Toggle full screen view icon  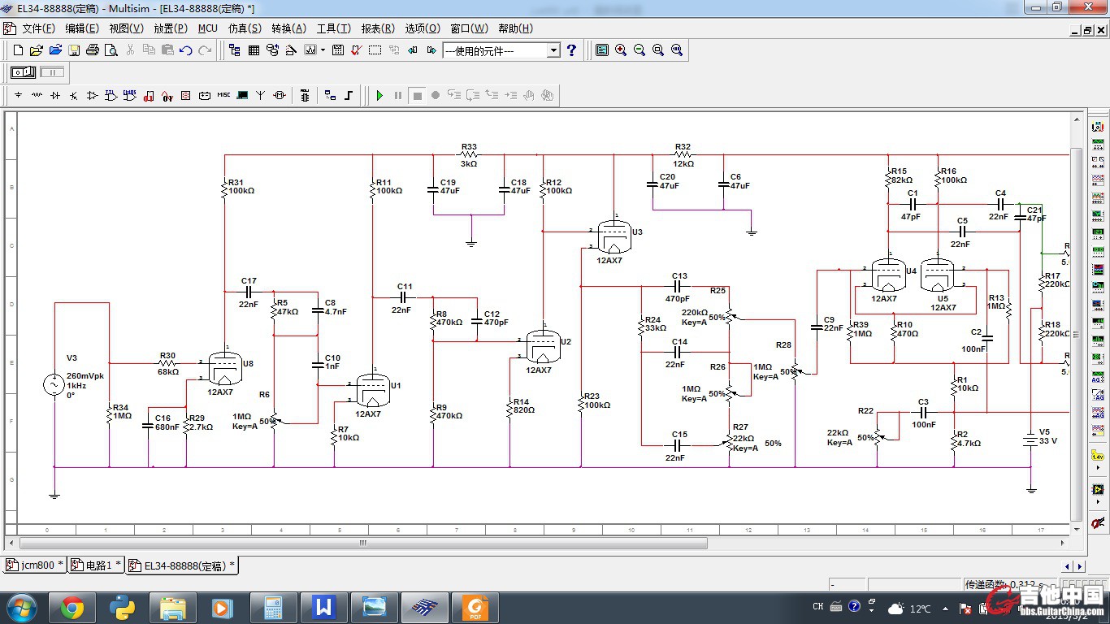click(602, 50)
